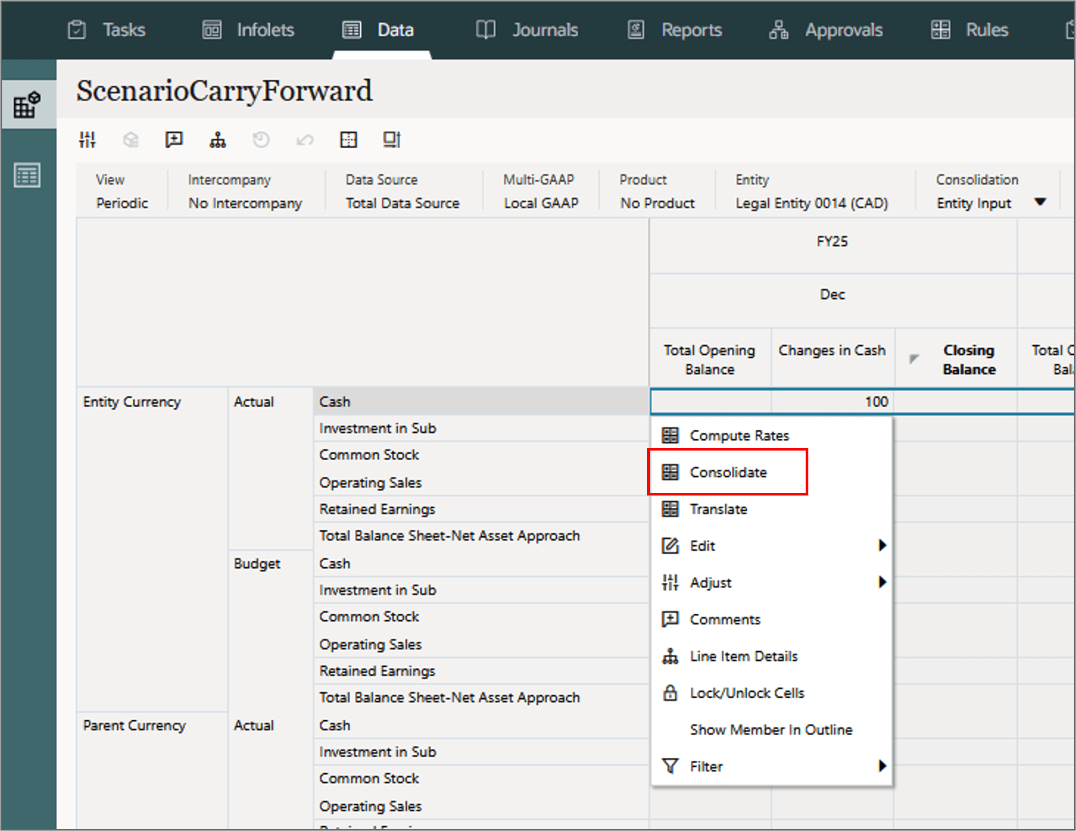1076x831 pixels.
Task: Click the Legal Entity 0014 (CAD) member
Action: pos(811,203)
